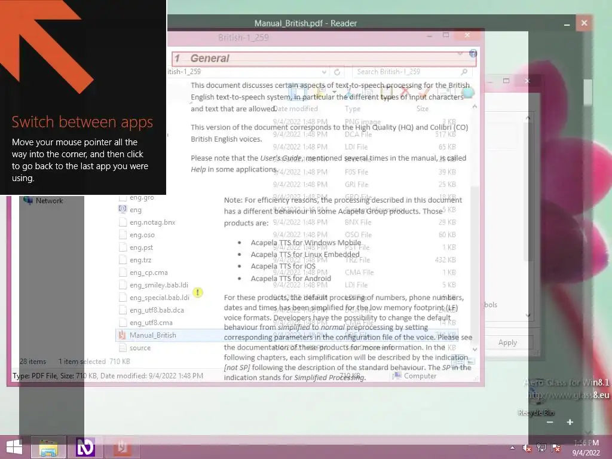Open the Action Center flag icon
Screen dimensions: 612x459
[x=556, y=448]
